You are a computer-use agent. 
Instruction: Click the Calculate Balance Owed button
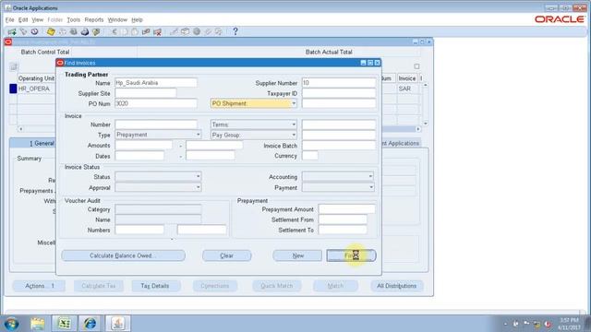[123, 255]
